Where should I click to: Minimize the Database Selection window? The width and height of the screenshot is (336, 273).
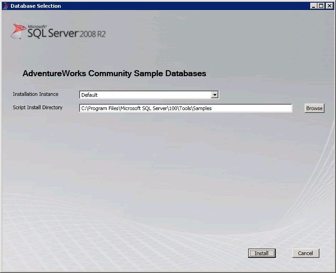(313, 6)
